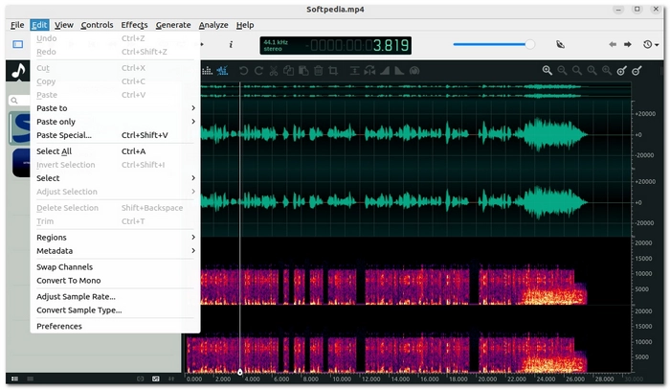
Task: Click the playhead marker on timeline ruler
Action: click(x=239, y=373)
